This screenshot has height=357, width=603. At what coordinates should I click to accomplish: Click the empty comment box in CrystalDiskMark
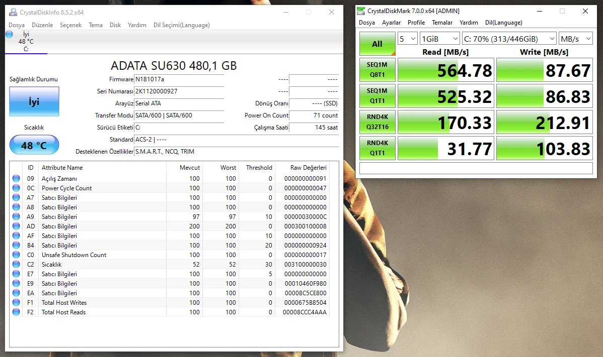click(x=476, y=168)
